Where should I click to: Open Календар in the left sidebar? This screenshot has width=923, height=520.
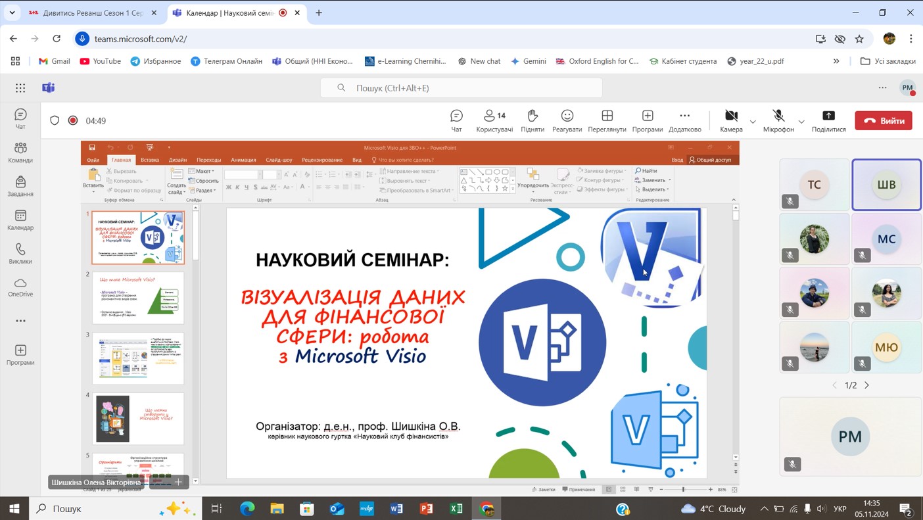pyautogui.click(x=20, y=220)
